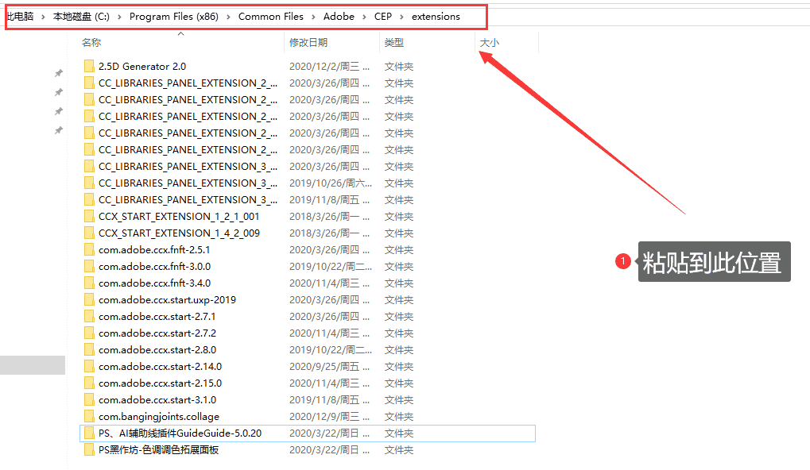The height and width of the screenshot is (470, 810).
Task: Select folder icon of com.adobe.ccx.start-2.7.1
Action: pos(89,316)
